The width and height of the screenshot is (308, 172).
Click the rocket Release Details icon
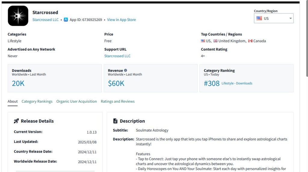[x=17, y=121]
